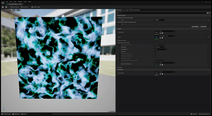
Task: Enable the Dithered LOD Transition override
Action: tap(120, 54)
